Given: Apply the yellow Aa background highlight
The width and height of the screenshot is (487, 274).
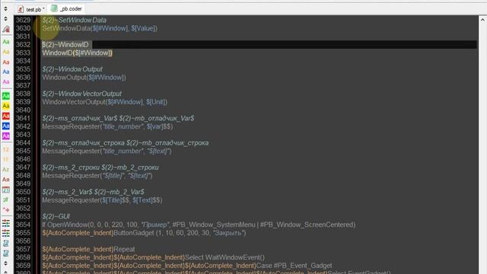Looking at the screenshot, I should (x=6, y=106).
